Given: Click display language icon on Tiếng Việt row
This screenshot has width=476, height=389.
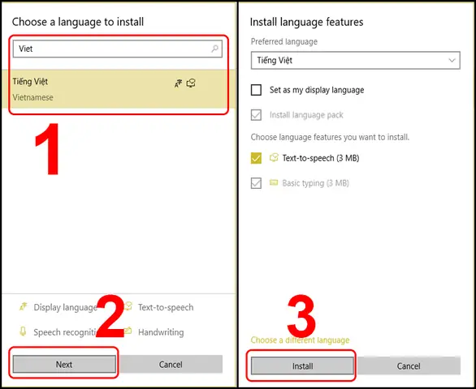Looking at the screenshot, I should [178, 83].
